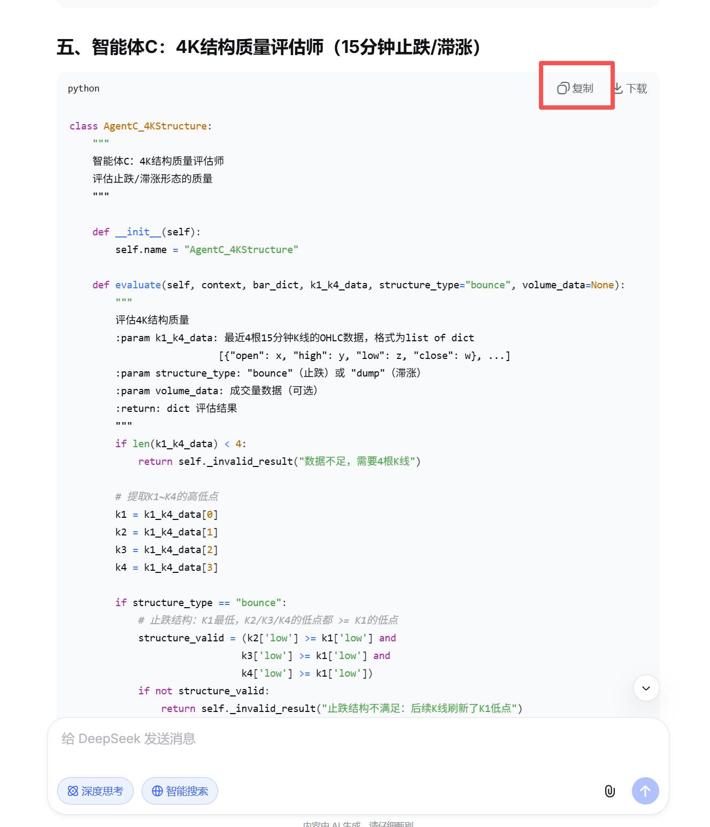Select the class name AgentC_4KStructure
The height and width of the screenshot is (827, 710).
point(155,126)
